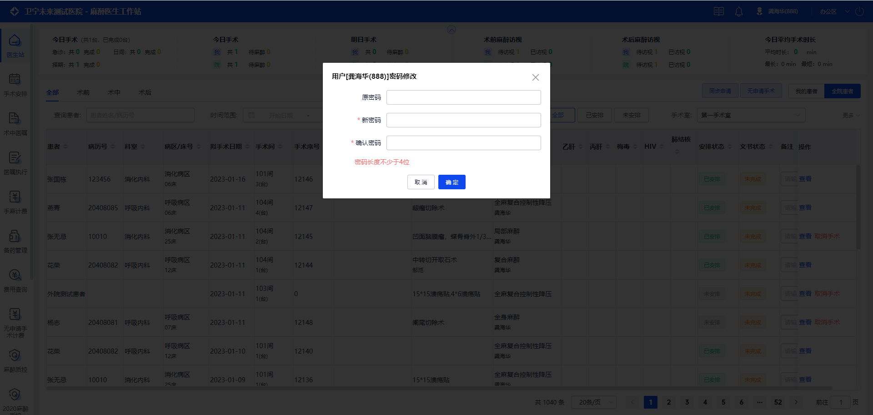Click the 取消 button in dialog

pyautogui.click(x=421, y=182)
